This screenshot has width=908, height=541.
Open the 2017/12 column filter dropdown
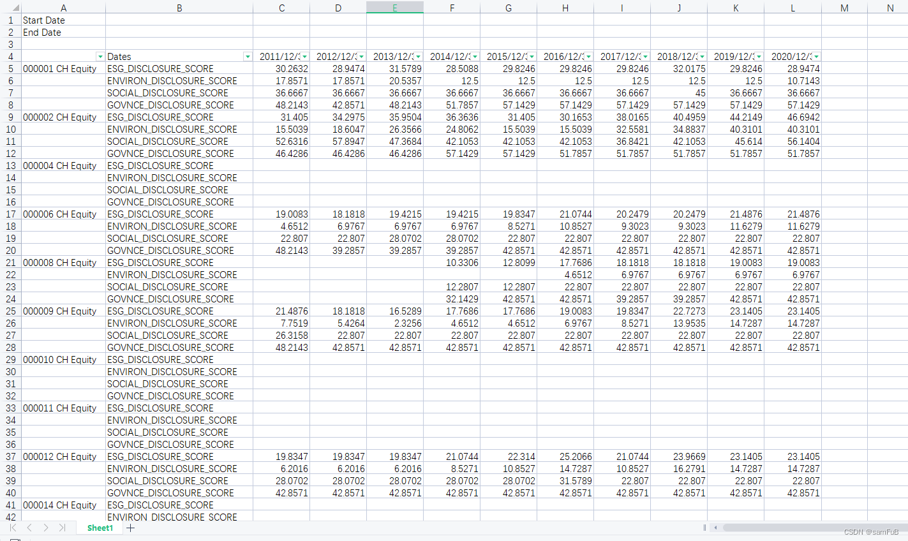645,57
